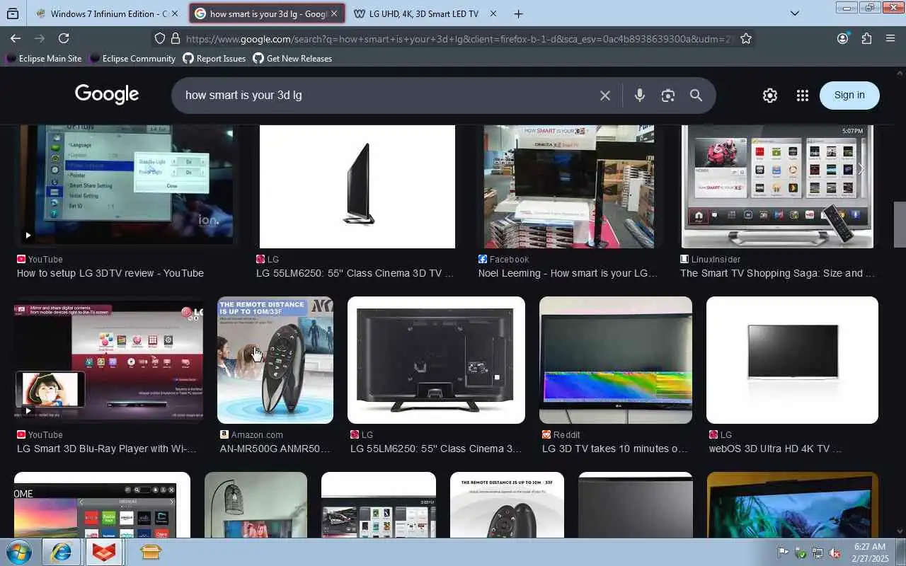Open tracking protection shield icon
The height and width of the screenshot is (566, 906).
coord(160,39)
